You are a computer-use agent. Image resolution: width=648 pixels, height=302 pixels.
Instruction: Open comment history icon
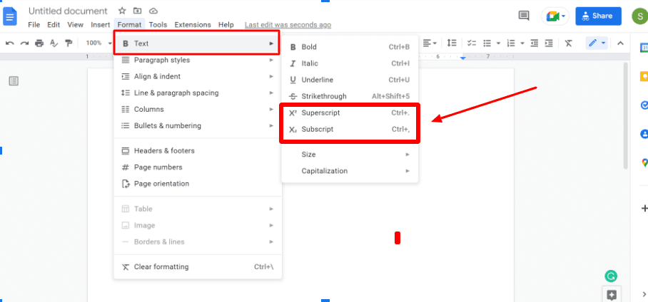524,16
